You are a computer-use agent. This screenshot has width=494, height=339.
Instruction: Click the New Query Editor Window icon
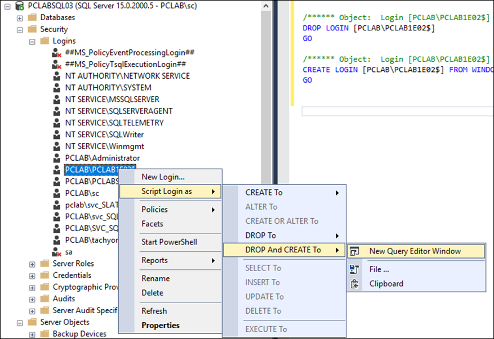355,251
